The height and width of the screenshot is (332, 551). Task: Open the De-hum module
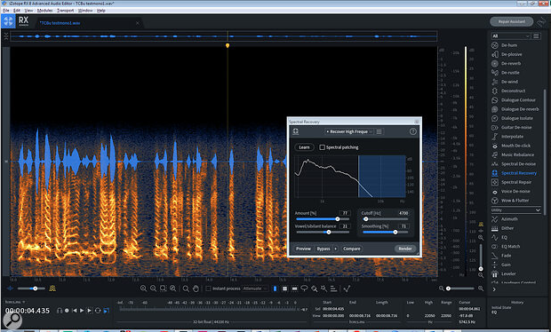[x=509, y=45]
